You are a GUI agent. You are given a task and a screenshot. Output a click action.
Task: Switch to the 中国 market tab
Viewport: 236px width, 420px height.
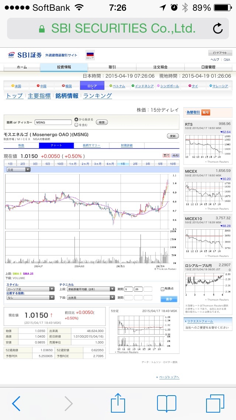(41, 86)
